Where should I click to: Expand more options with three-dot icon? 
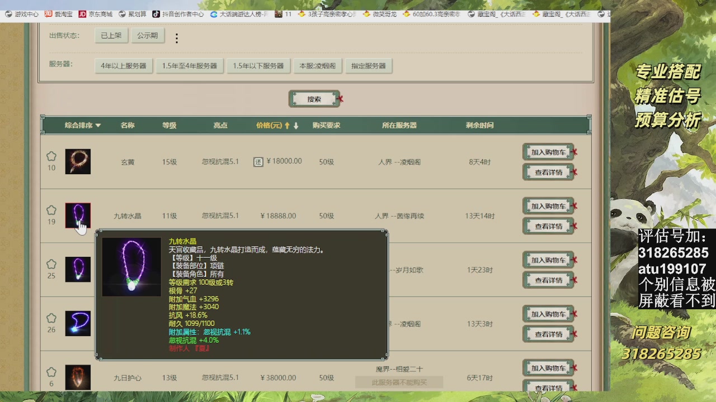[177, 38]
